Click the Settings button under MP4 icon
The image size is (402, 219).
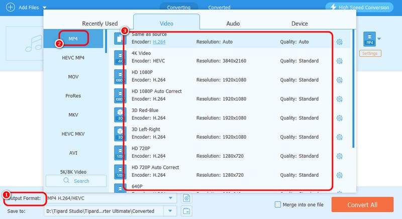coord(370,54)
